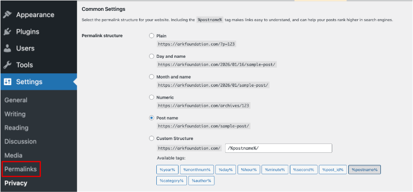Click the 2026/01/16/sample-post example URL
413x192 pixels.
[x=216, y=65]
